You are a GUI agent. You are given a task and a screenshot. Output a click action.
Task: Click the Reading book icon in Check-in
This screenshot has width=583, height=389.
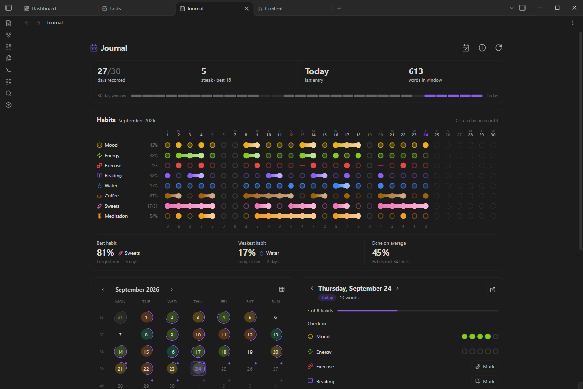click(310, 381)
